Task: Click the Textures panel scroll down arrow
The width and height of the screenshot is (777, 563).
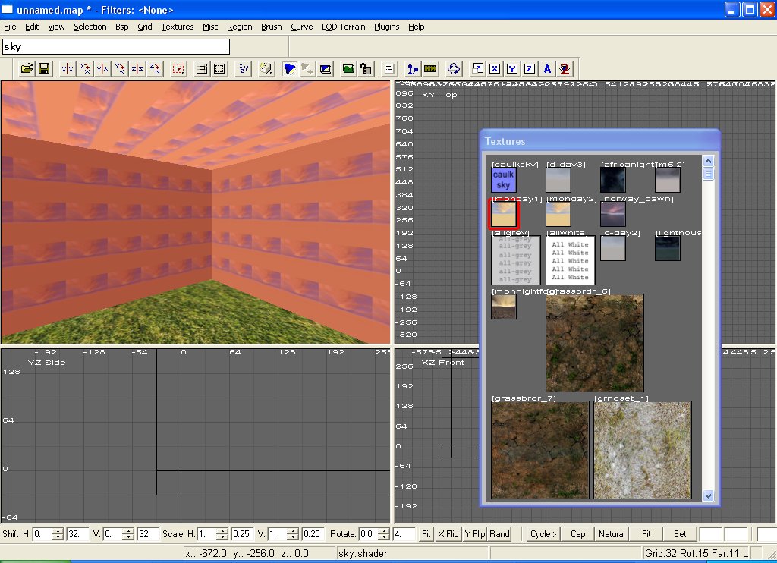Action: click(x=708, y=495)
